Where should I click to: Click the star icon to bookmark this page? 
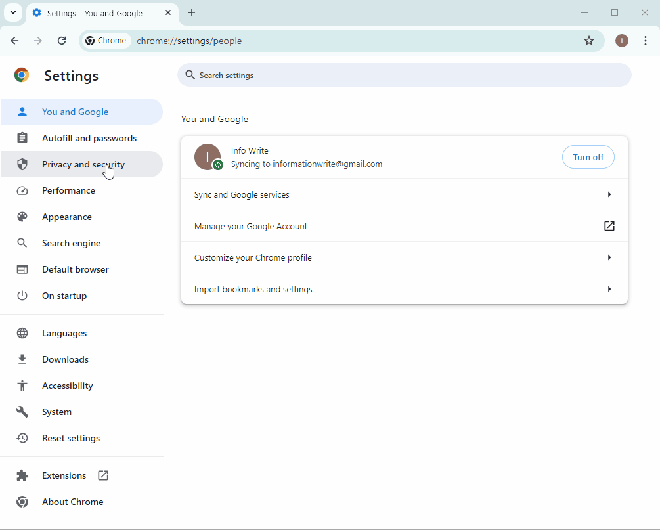(x=589, y=41)
